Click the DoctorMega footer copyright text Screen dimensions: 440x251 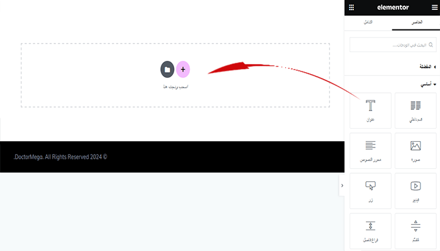click(60, 157)
